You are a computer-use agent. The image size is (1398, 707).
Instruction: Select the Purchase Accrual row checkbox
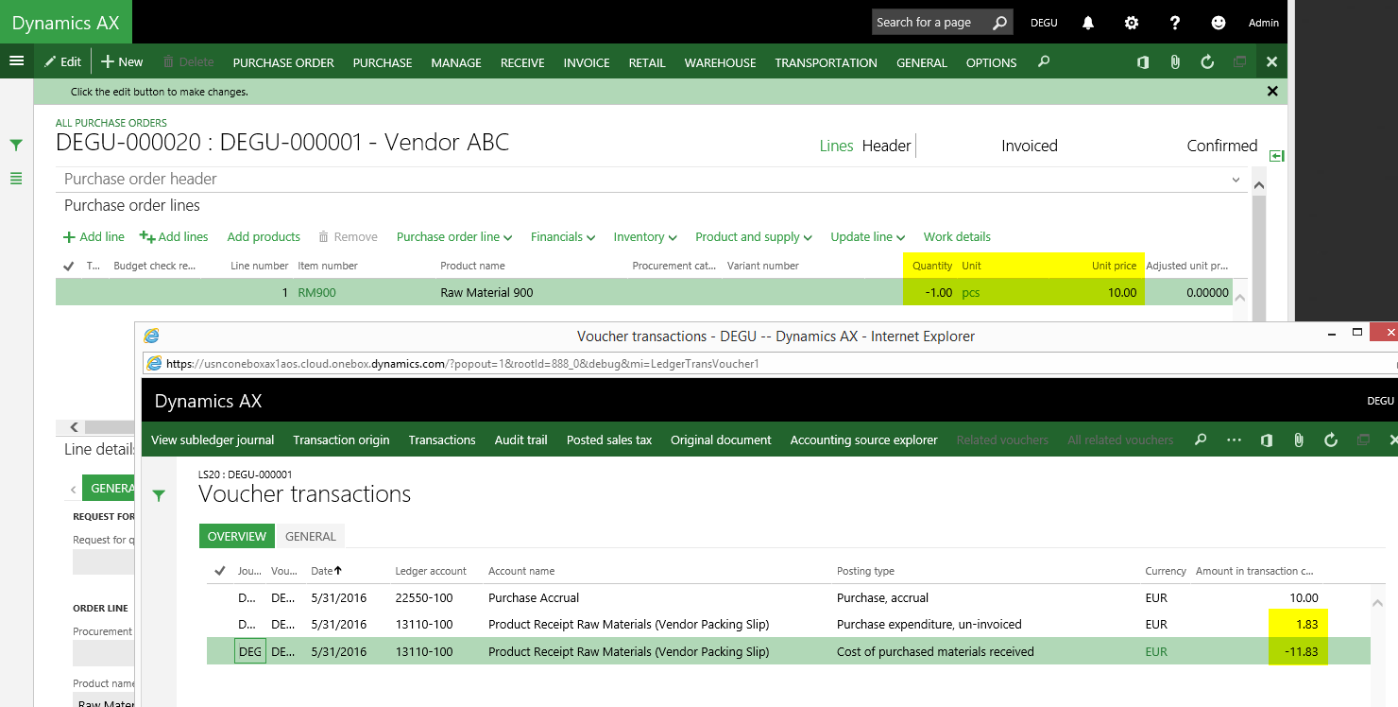pos(220,598)
